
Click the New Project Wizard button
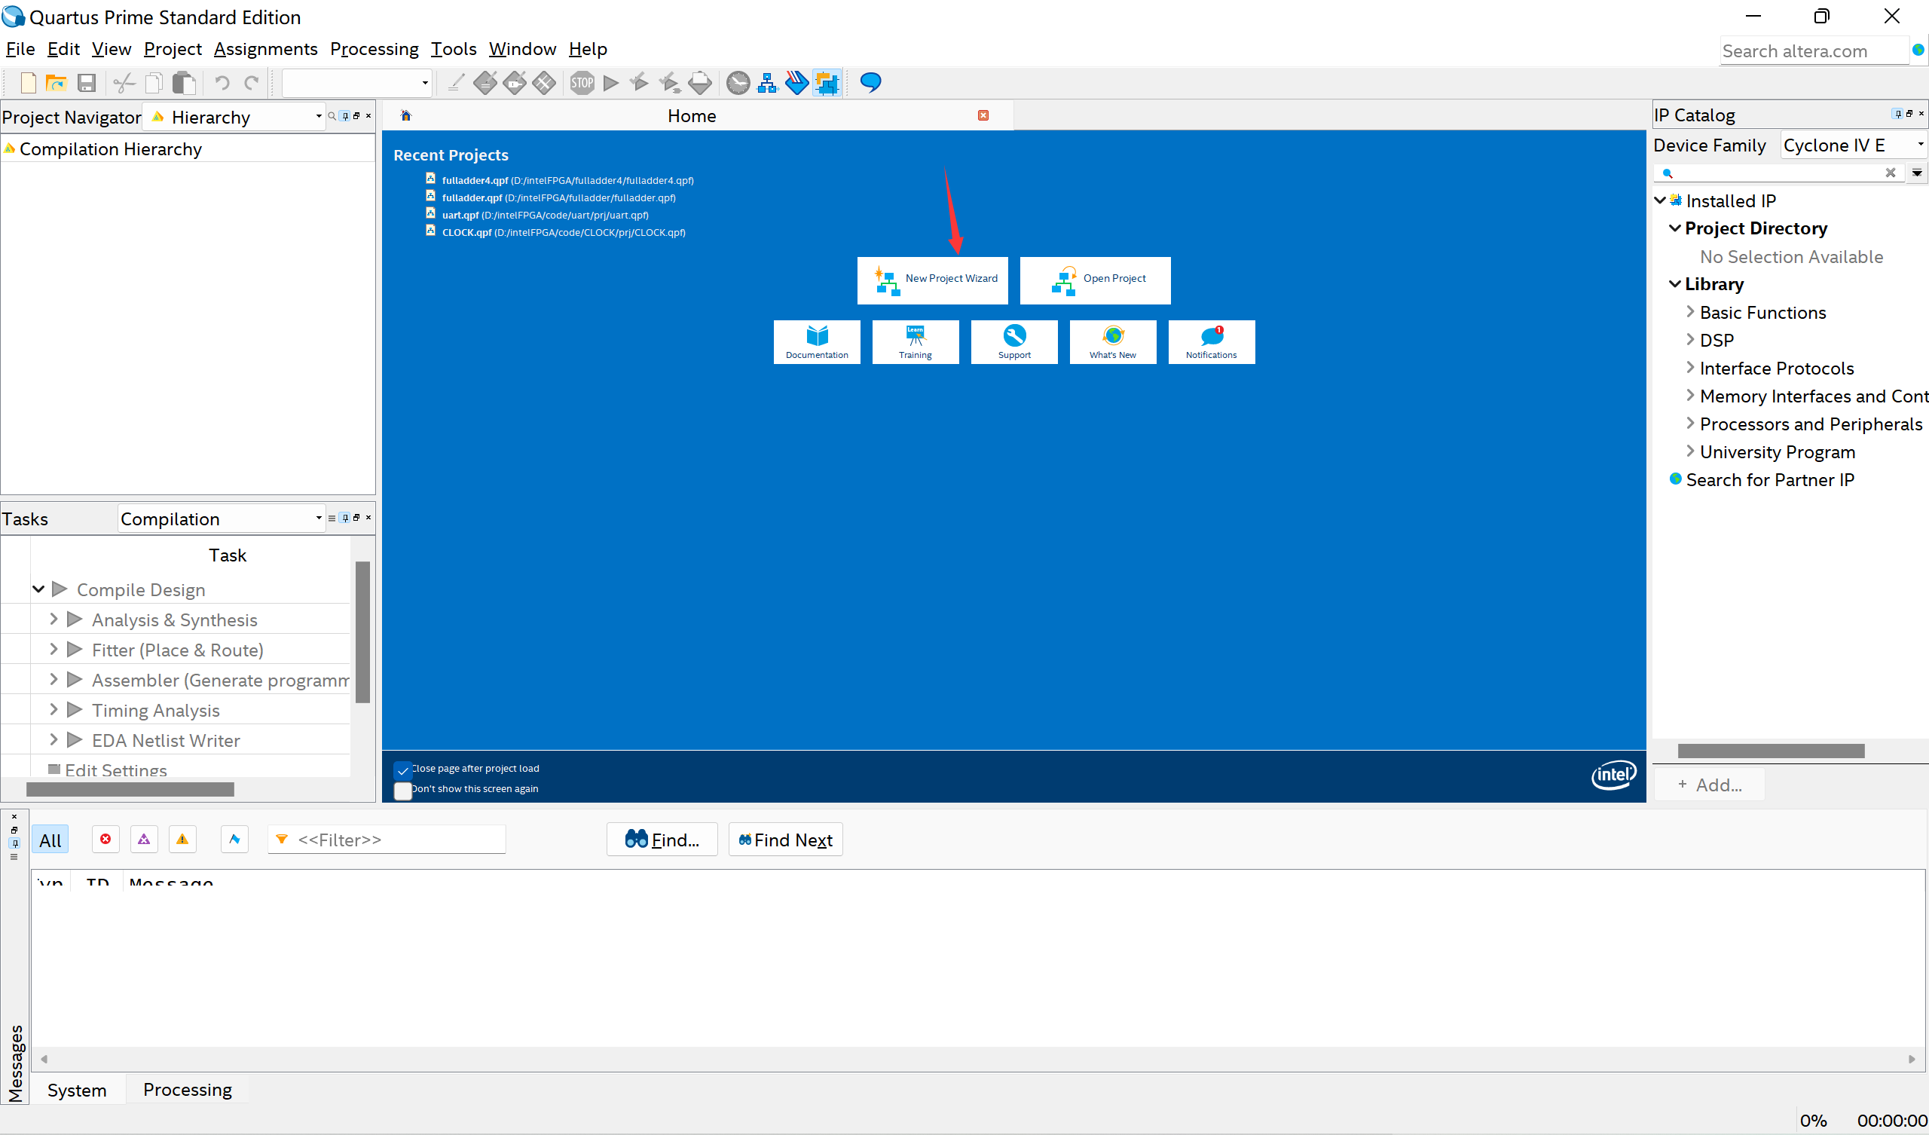pos(932,280)
